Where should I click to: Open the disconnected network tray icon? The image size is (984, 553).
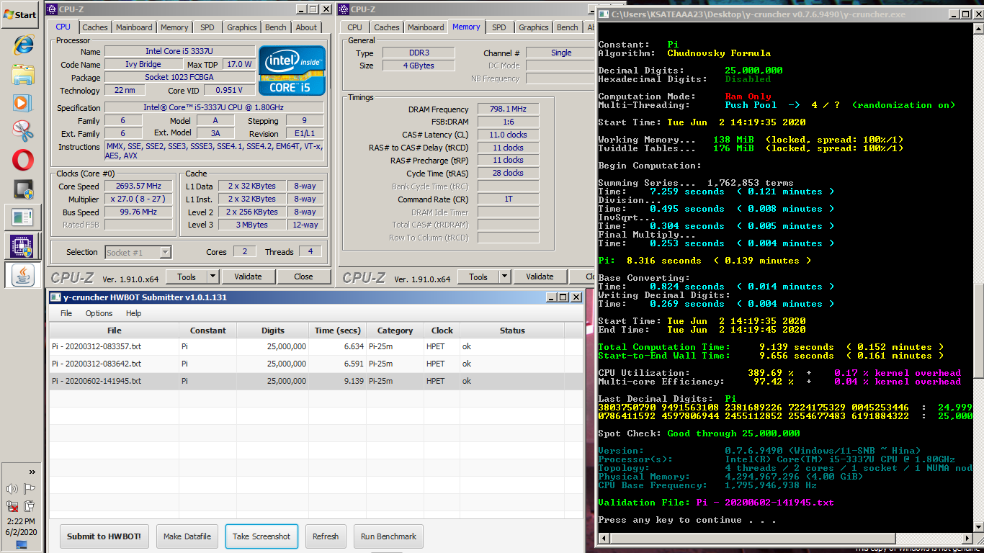click(x=12, y=505)
